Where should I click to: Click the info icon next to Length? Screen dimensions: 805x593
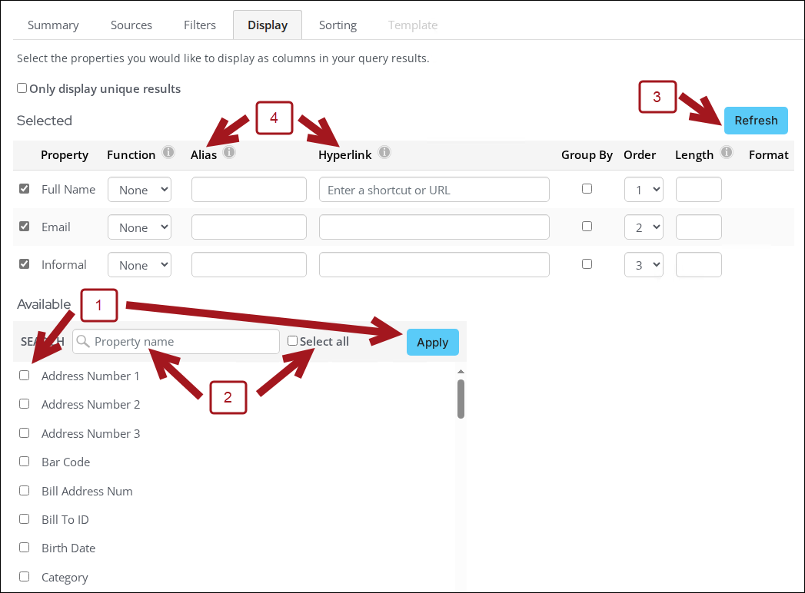click(x=727, y=153)
